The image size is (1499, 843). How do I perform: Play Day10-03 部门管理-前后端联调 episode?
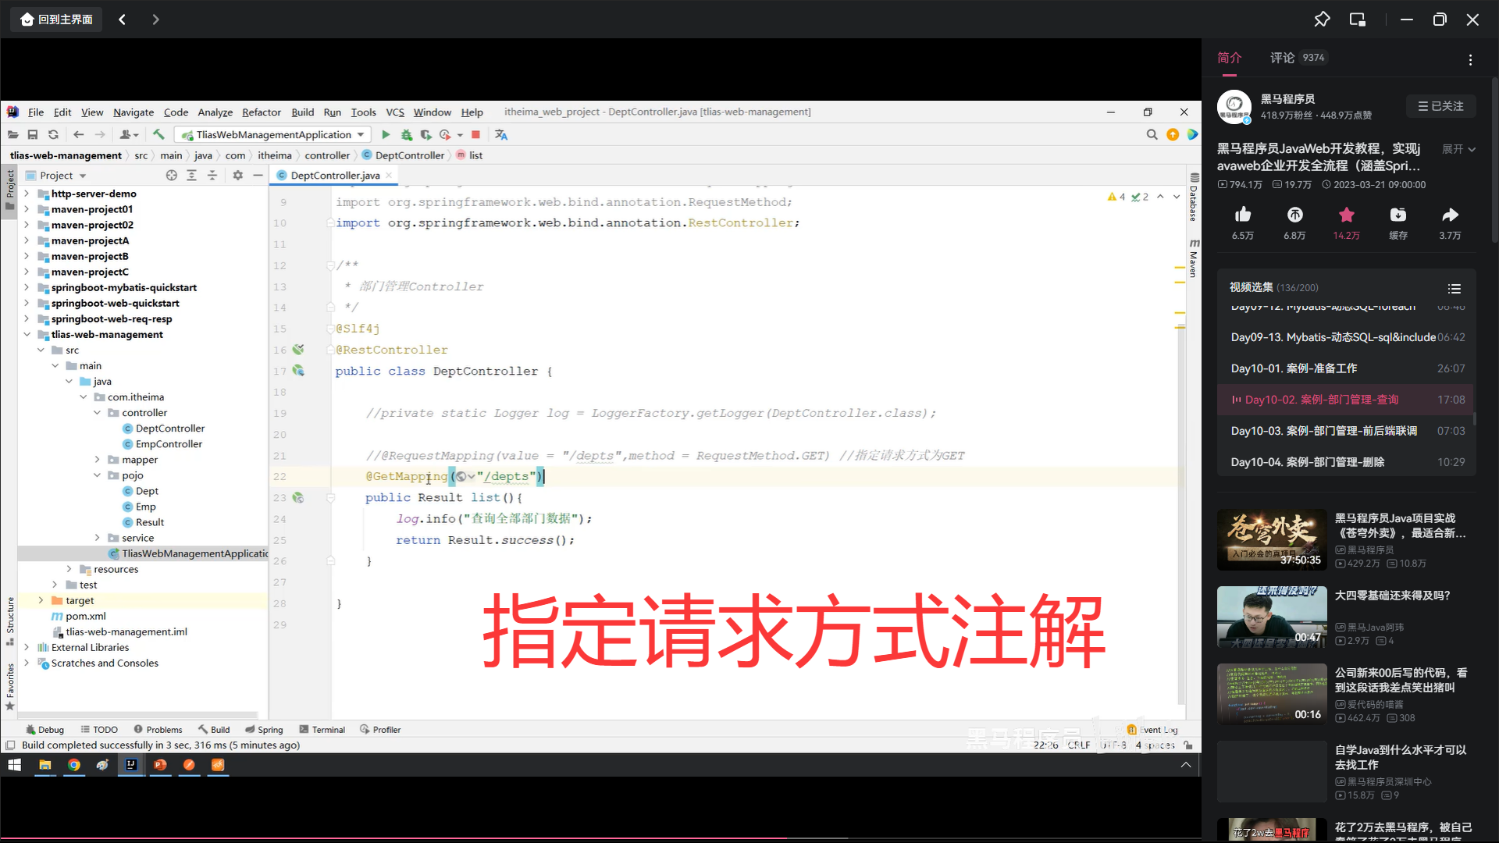pos(1323,431)
